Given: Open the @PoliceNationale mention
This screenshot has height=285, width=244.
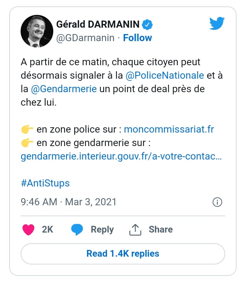Looking at the screenshot, I should (165, 75).
